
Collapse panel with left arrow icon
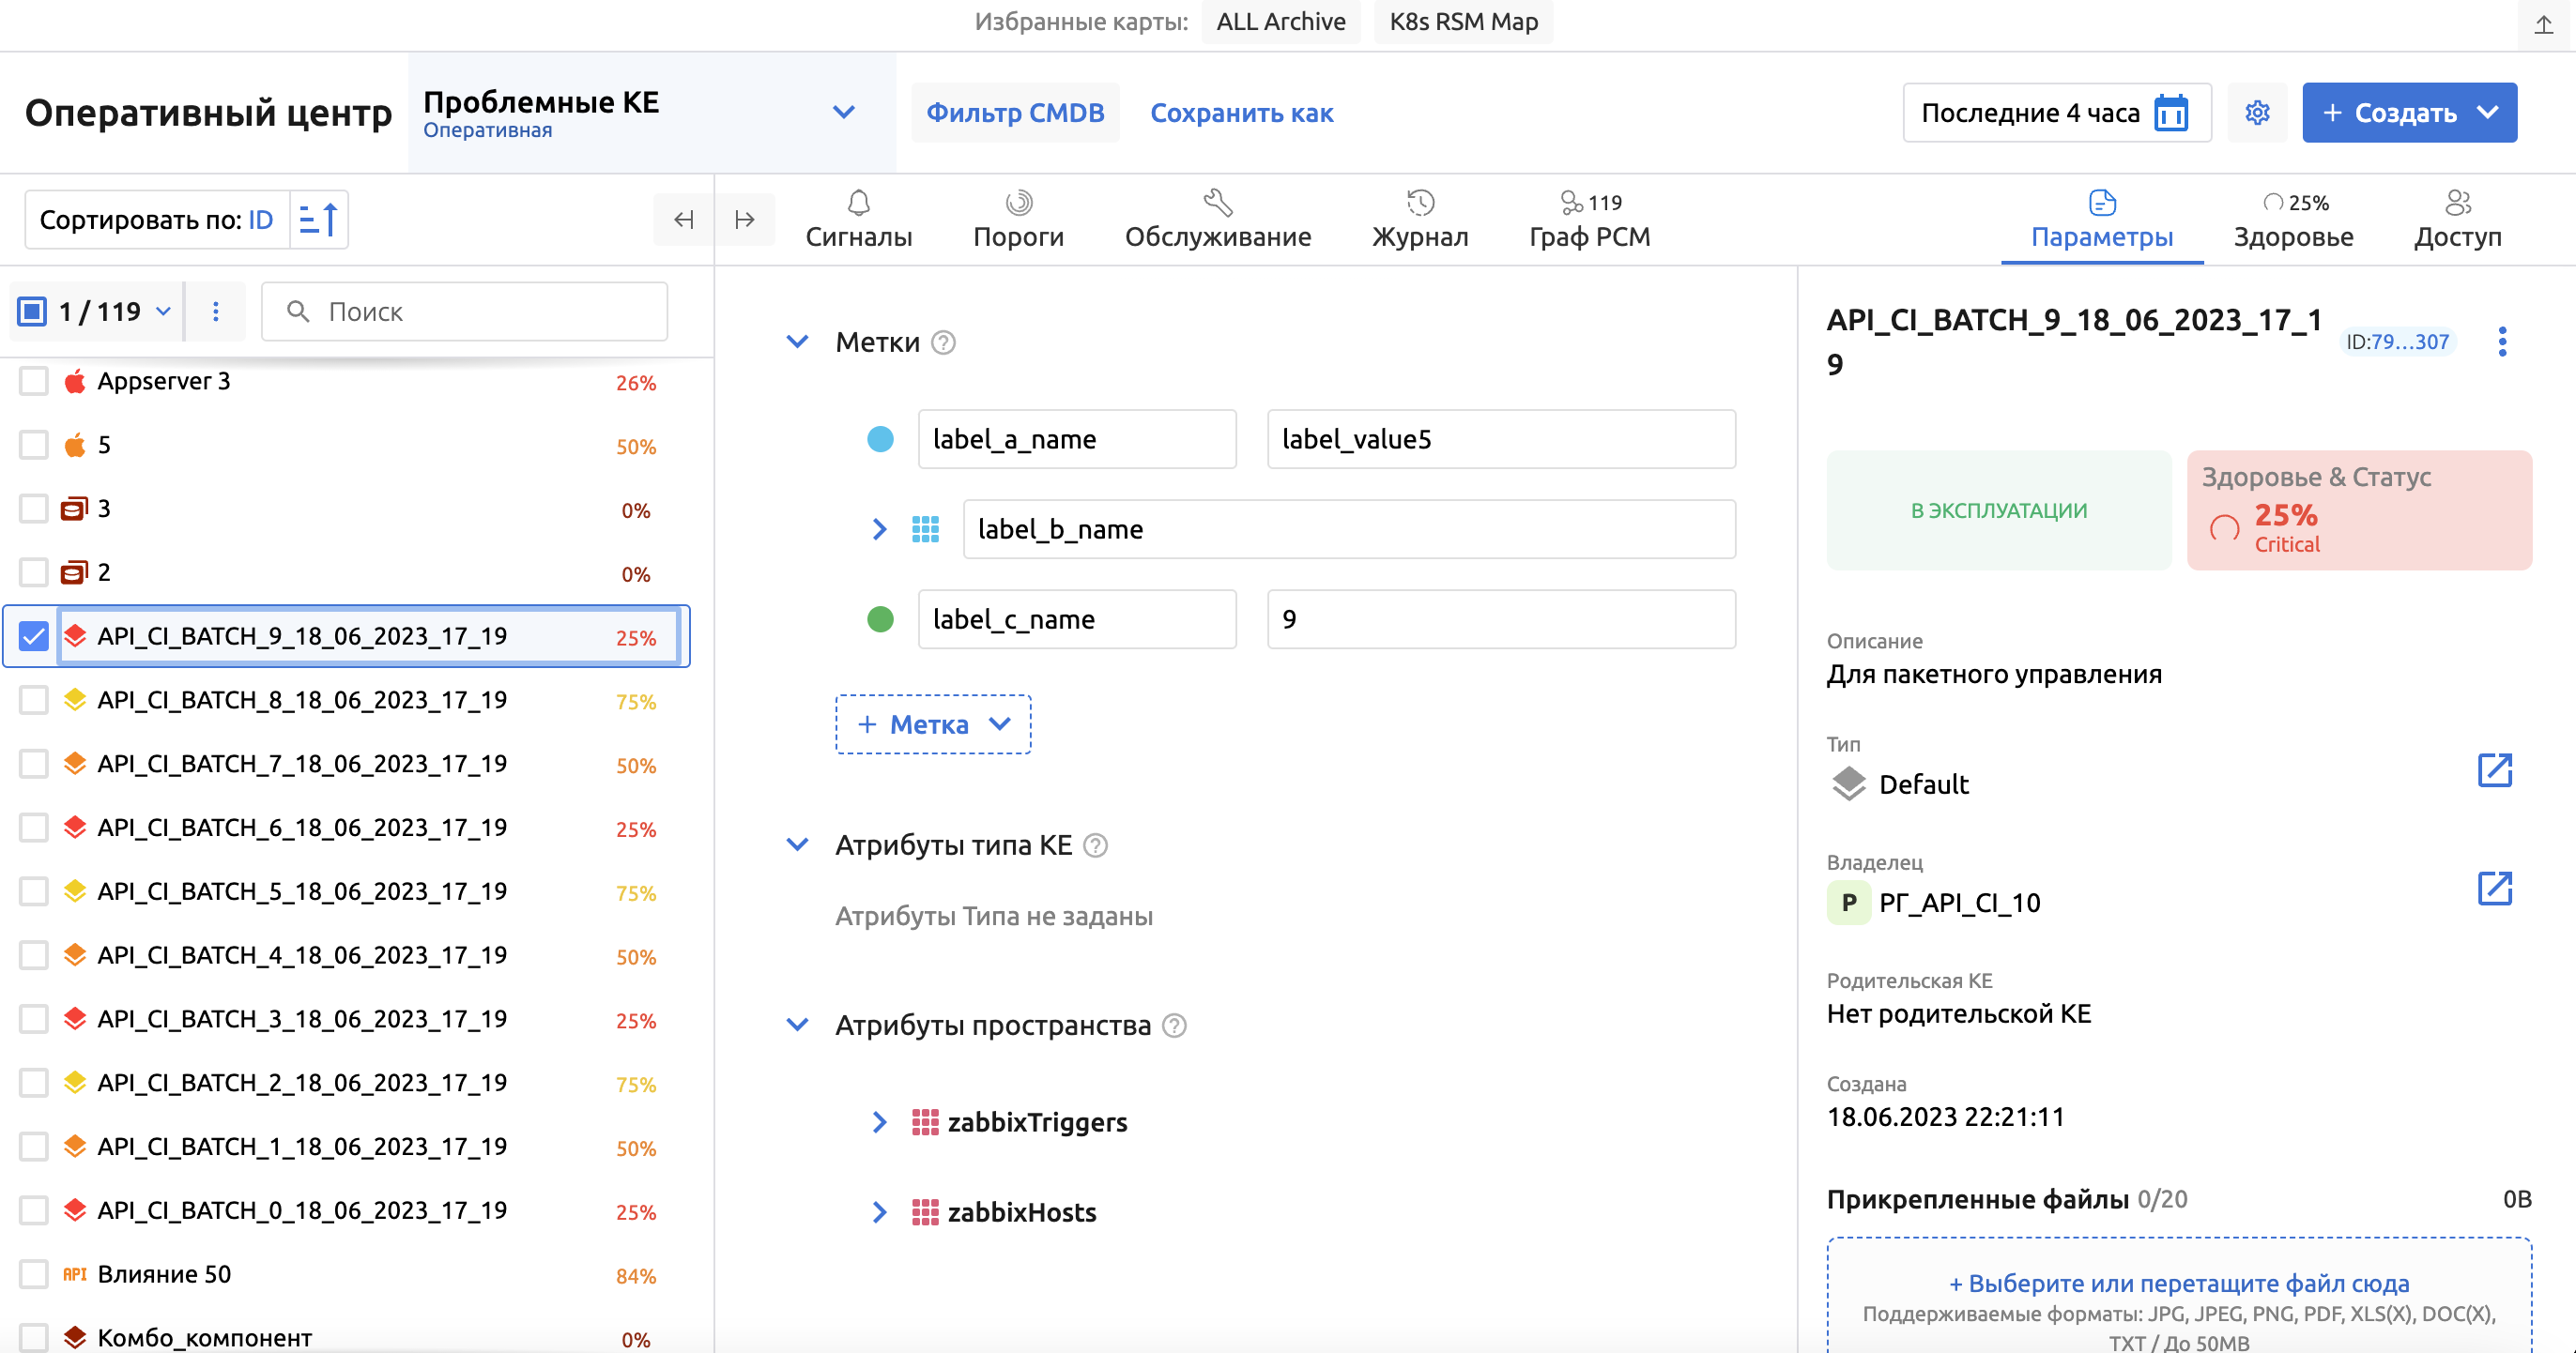[684, 219]
